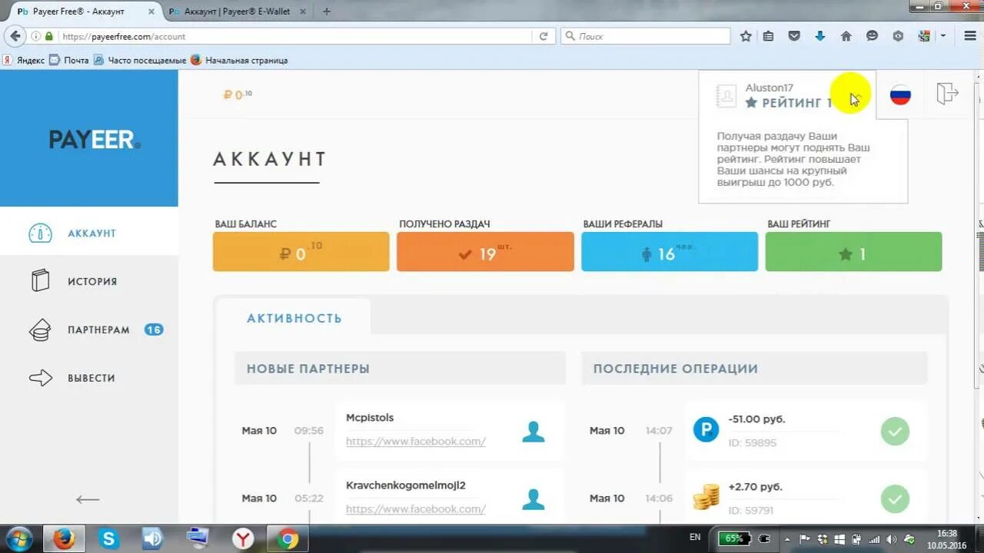This screenshot has width=984, height=553.
Task: Click the Вывести arrow icon
Action: [40, 378]
